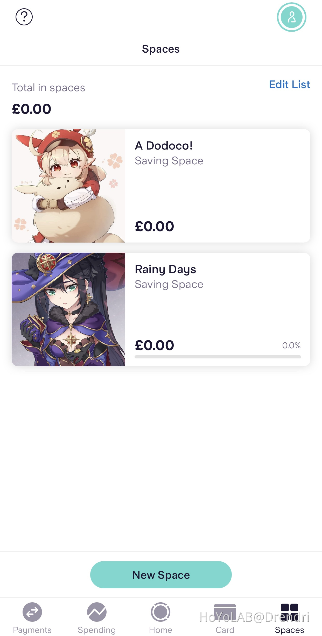Open the help question mark icon
322x636 pixels.
pos(24,17)
